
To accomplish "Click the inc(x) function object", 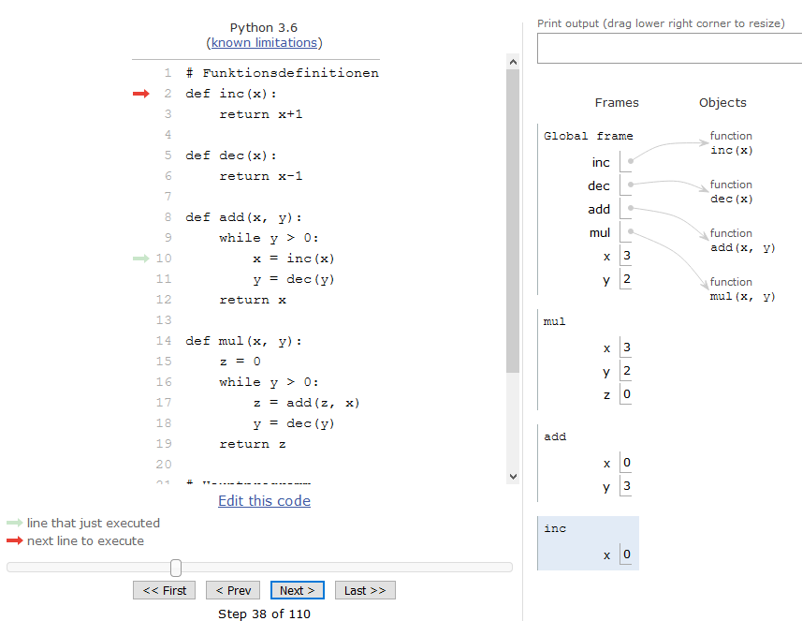I will 731,143.
